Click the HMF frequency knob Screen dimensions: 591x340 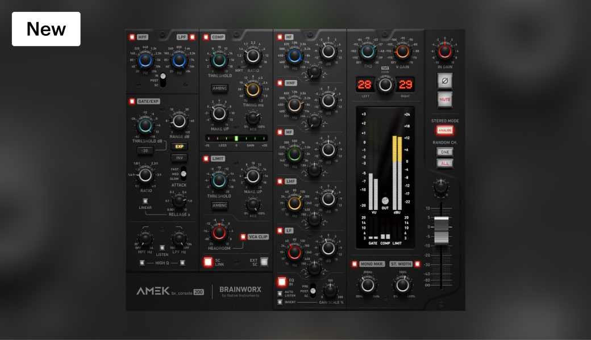point(294,105)
